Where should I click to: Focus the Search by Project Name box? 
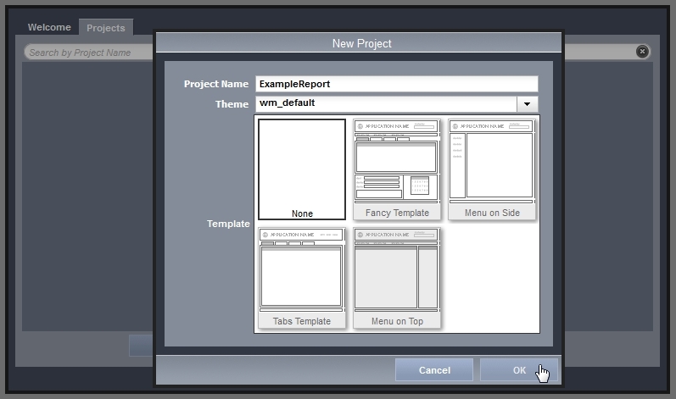pyautogui.click(x=85, y=53)
